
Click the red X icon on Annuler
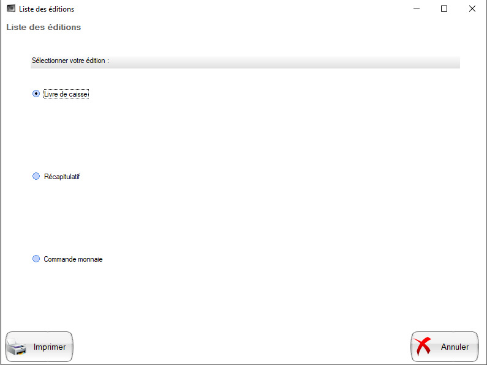coord(423,346)
